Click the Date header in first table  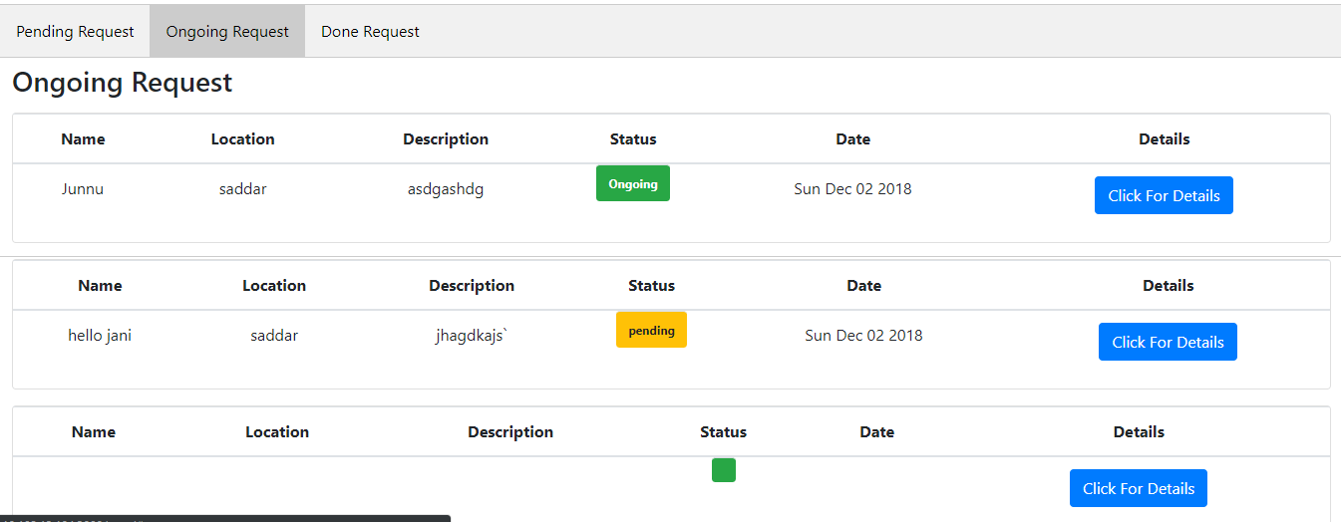[852, 139]
